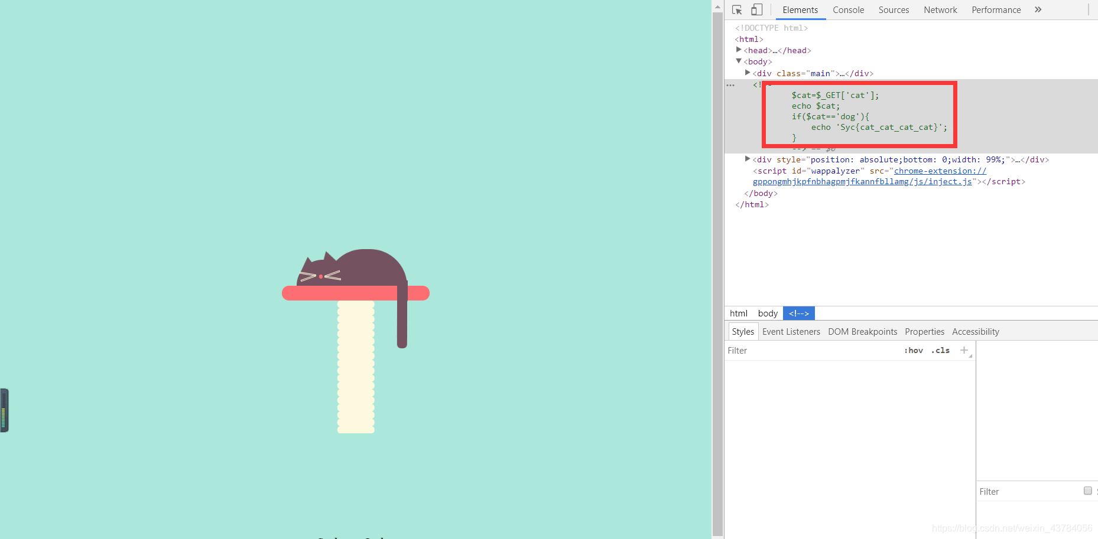The width and height of the screenshot is (1098, 539).
Task: Select the comment breadcrumb item
Action: (799, 313)
